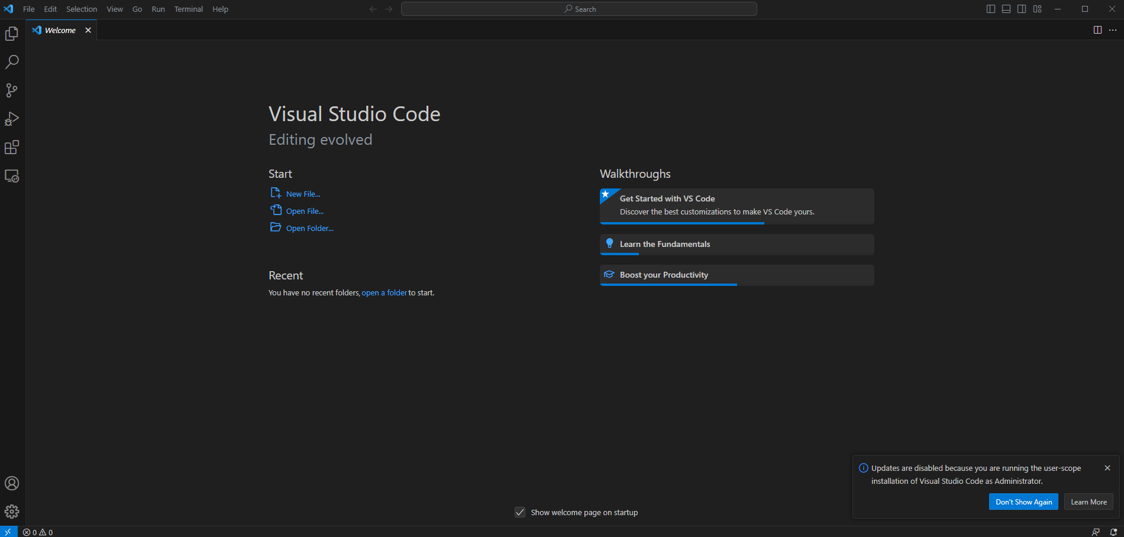Click the VS Code logo in title bar

8,9
